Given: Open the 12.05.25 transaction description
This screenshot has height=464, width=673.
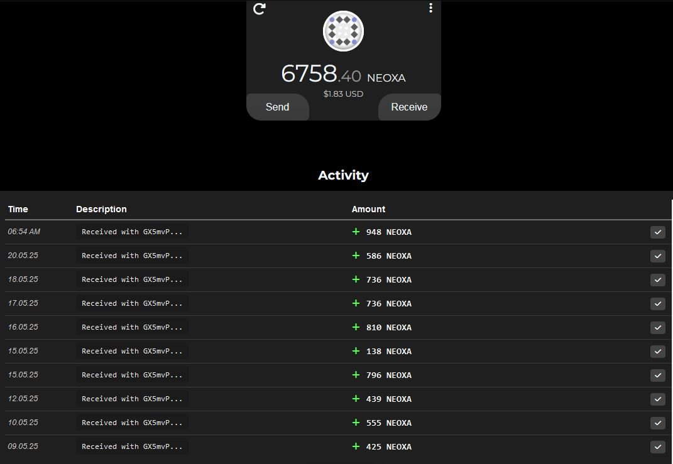Looking at the screenshot, I should [132, 399].
